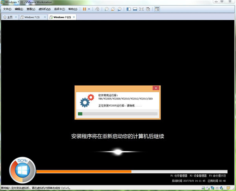Click the network adapter status icon
Screen dimensions: 236x191
pos(212,188)
